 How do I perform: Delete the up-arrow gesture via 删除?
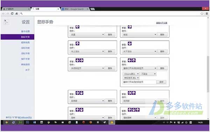(110, 51)
